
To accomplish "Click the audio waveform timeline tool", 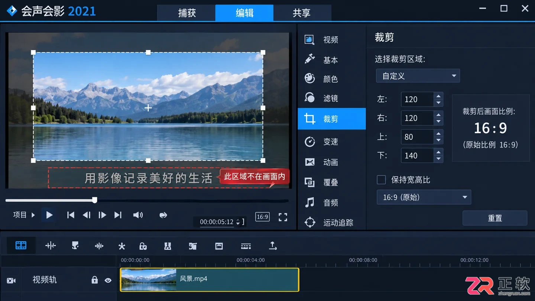I will pos(51,246).
